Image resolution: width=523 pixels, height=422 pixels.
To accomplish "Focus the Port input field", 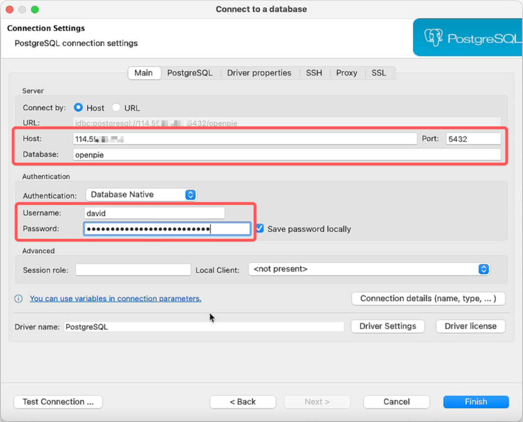I will coord(473,139).
